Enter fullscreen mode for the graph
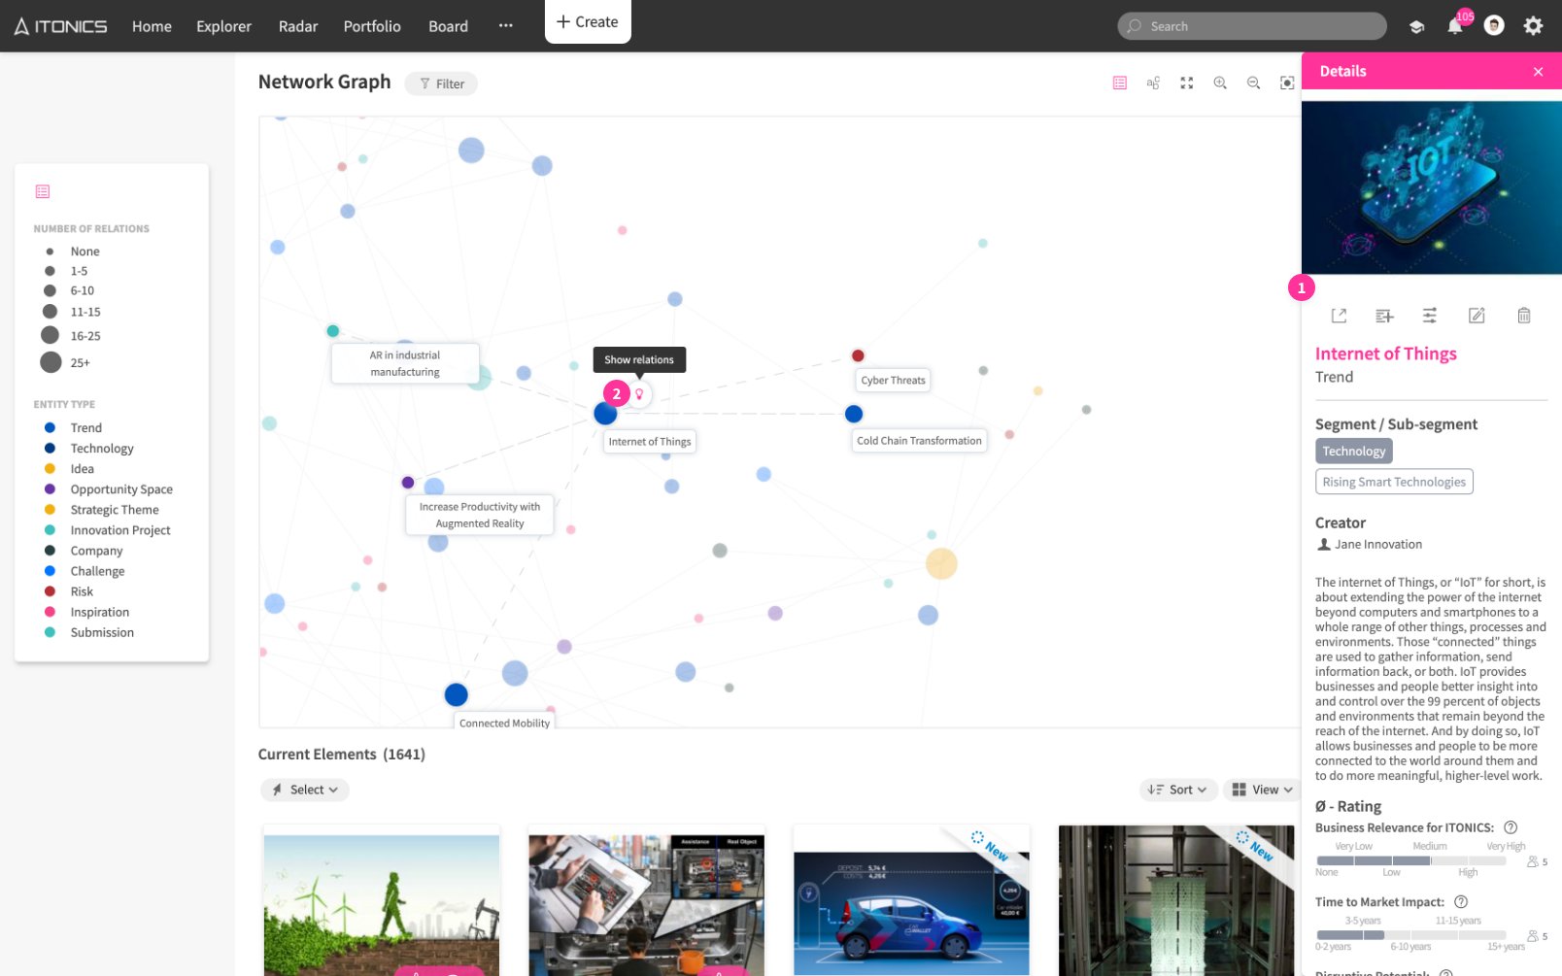 (1186, 84)
